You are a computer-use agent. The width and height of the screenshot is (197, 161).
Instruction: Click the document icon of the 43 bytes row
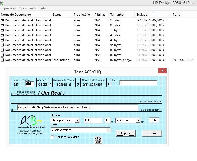tap(2, 40)
